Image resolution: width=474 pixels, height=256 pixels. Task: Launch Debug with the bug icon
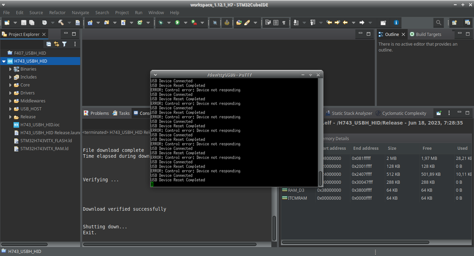click(161, 23)
